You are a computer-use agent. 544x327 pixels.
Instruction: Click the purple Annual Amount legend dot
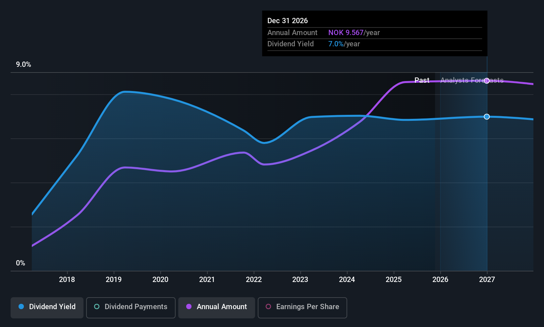189,307
